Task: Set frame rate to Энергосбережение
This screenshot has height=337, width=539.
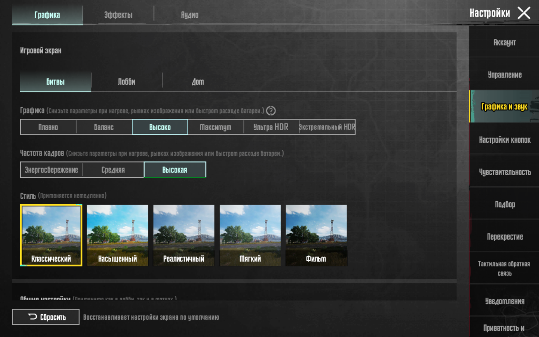Action: pos(51,170)
